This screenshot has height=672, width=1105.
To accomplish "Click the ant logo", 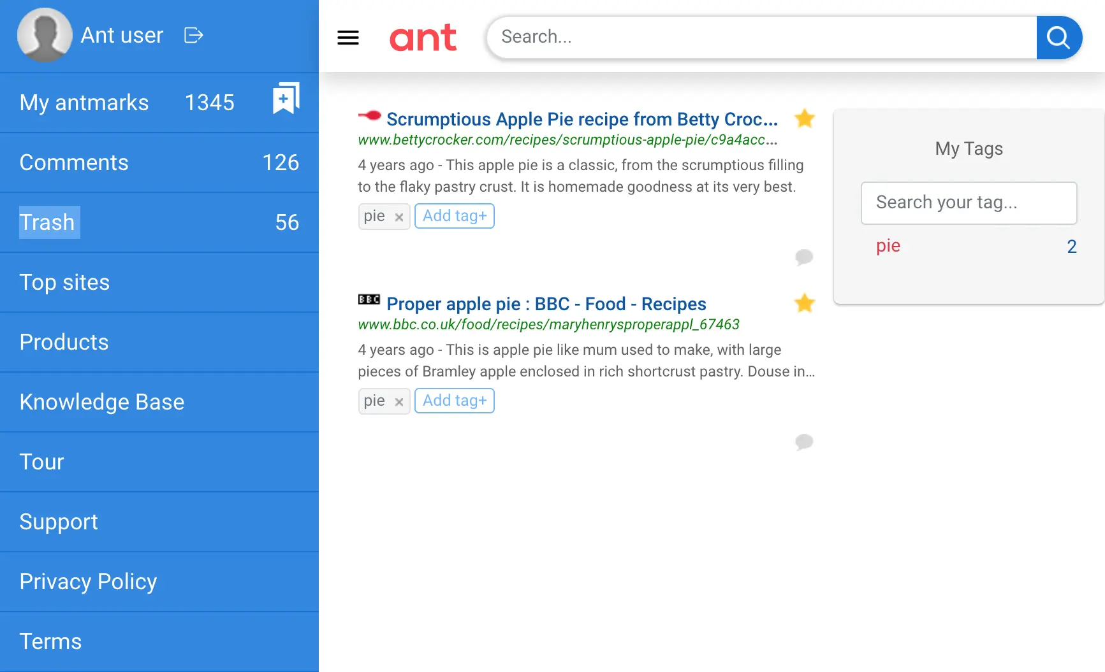I will pos(423,38).
